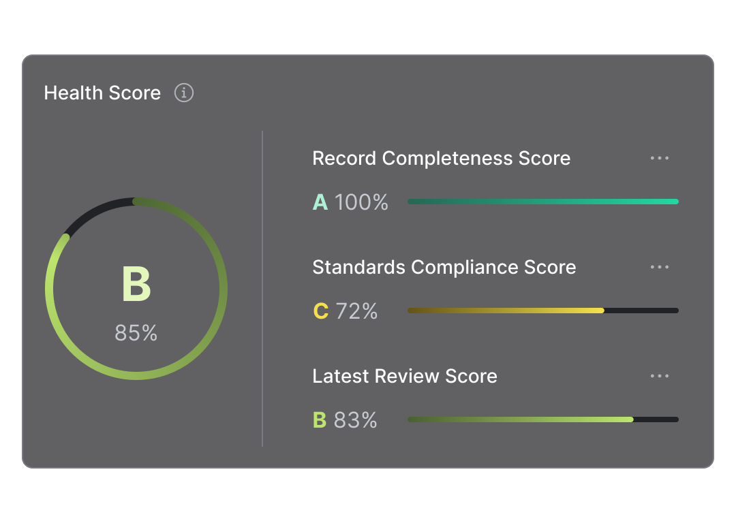The width and height of the screenshot is (736, 523).
Task: Open the Latest Review Score heading
Action: (x=404, y=376)
